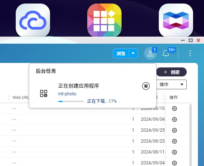Click the 浏览 button

pyautogui.click(x=121, y=54)
